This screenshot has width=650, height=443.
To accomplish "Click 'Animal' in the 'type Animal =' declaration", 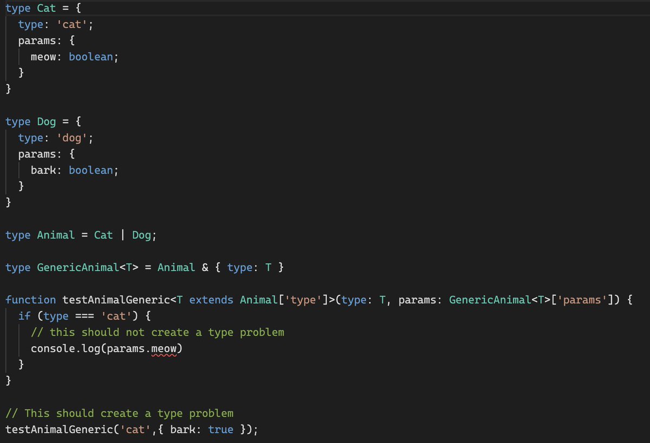I will [x=56, y=235].
